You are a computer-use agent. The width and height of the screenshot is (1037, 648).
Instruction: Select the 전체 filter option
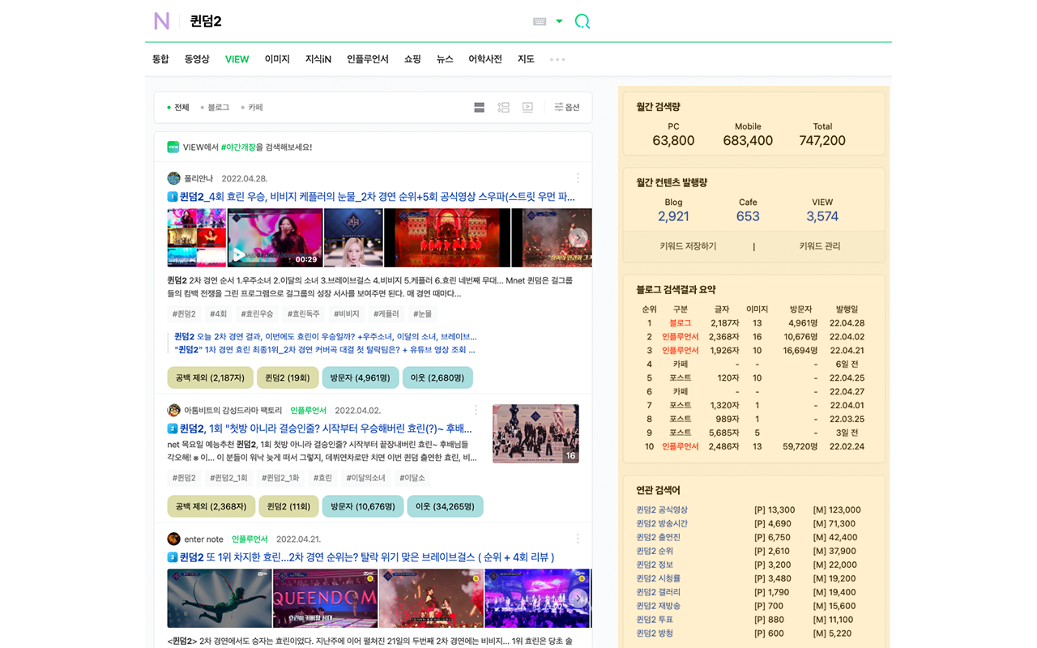pos(178,107)
